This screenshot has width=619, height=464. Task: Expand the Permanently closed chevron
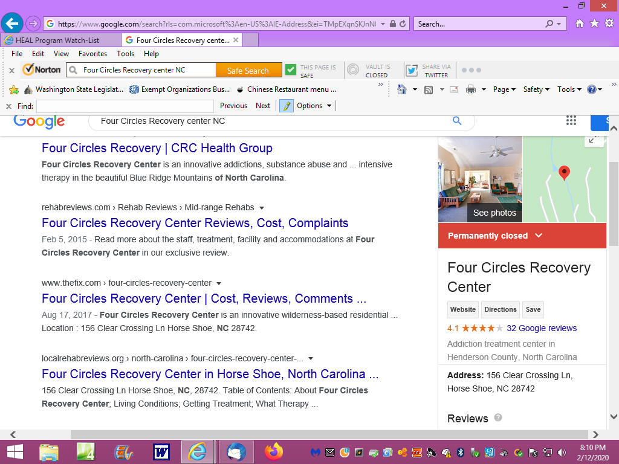(539, 236)
